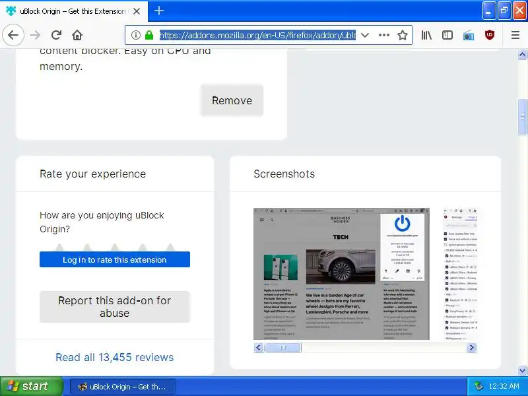The image size is (528, 396).
Task: Click the Remove extension button
Action: [x=232, y=100]
